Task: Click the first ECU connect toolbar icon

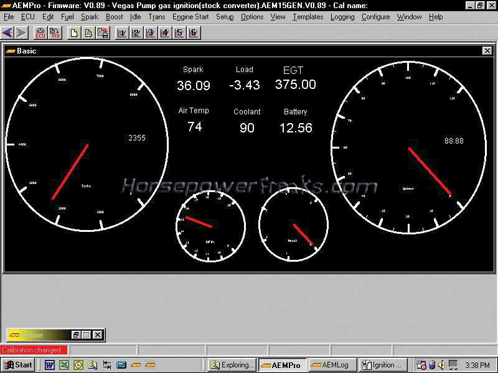Action: coord(40,33)
